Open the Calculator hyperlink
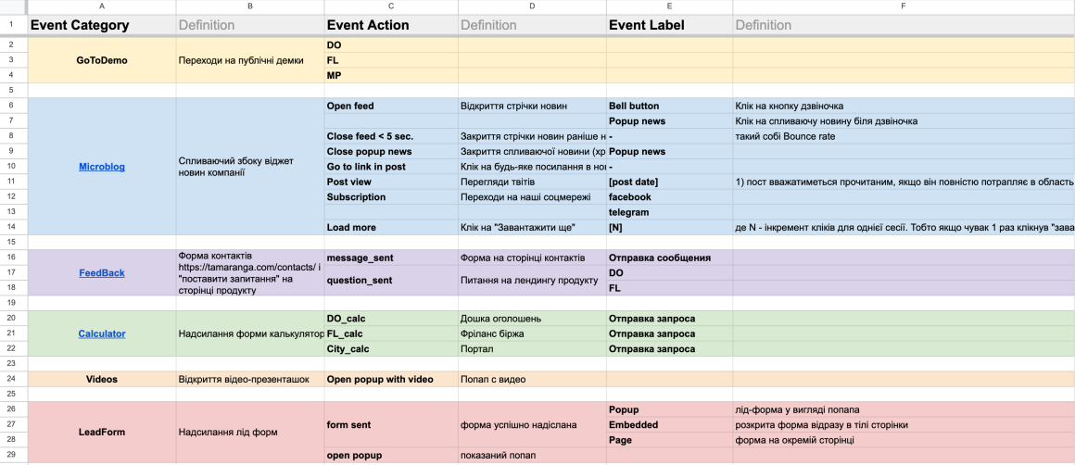Image resolution: width=1075 pixels, height=465 pixels. pos(102,333)
